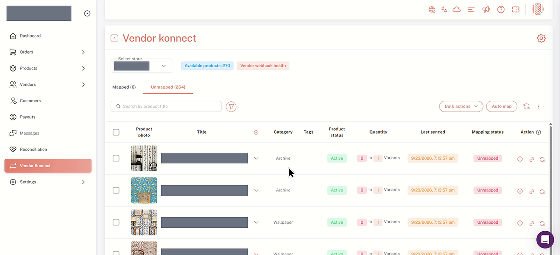Viewport: 560px width, 255px height.
Task: Click the Vendor webhook health badge
Action: click(x=263, y=66)
